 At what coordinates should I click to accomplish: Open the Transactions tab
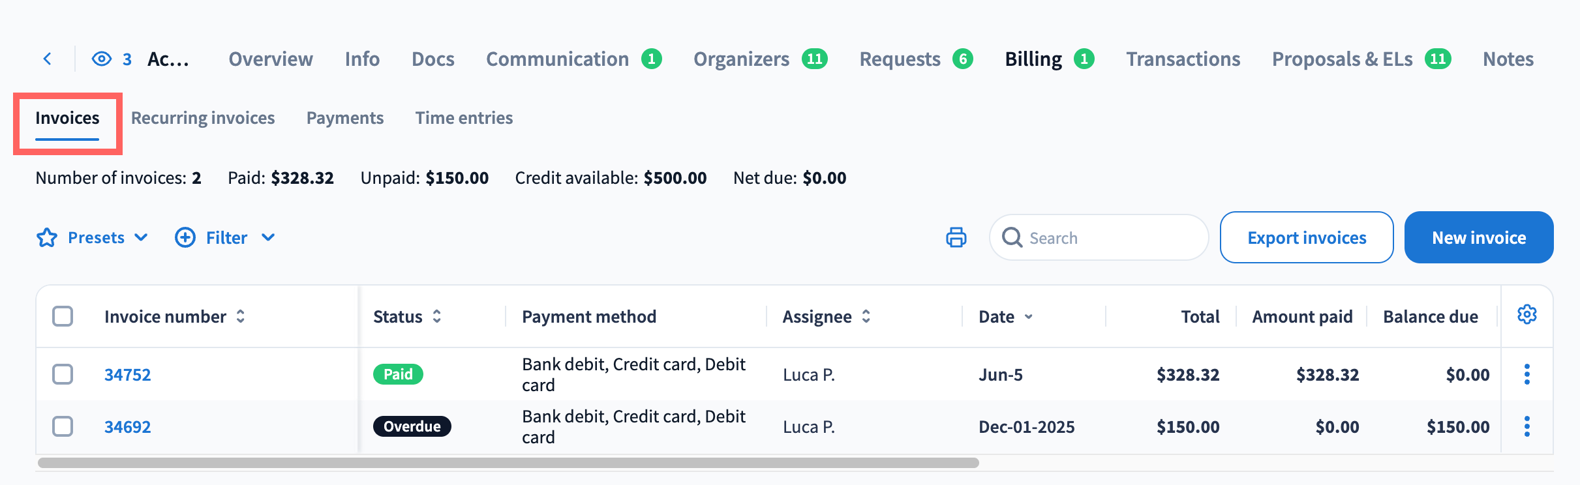1183,59
